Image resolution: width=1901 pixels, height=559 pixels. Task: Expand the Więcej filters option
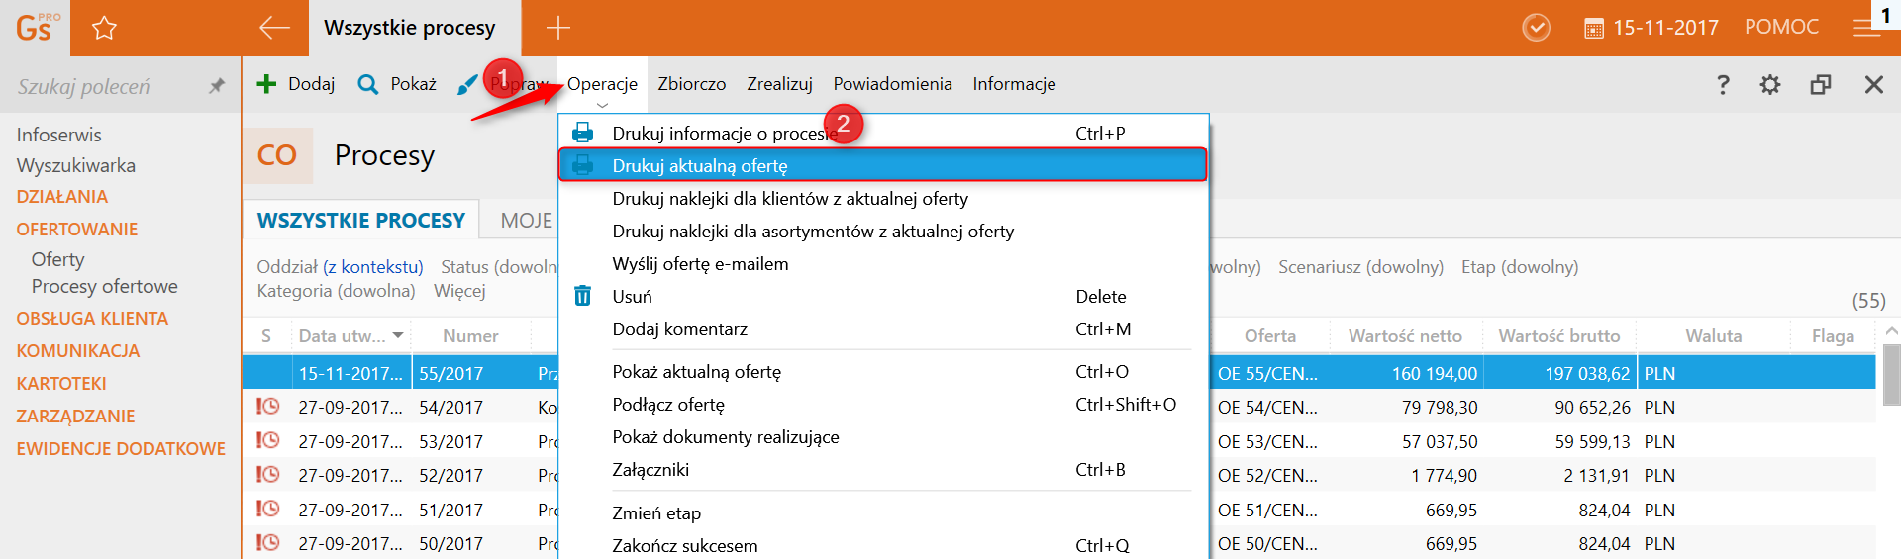point(459,291)
